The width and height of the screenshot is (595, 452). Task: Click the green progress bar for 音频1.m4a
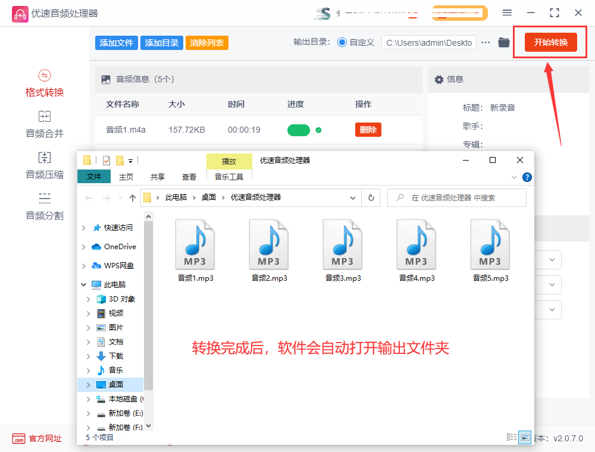coord(299,130)
